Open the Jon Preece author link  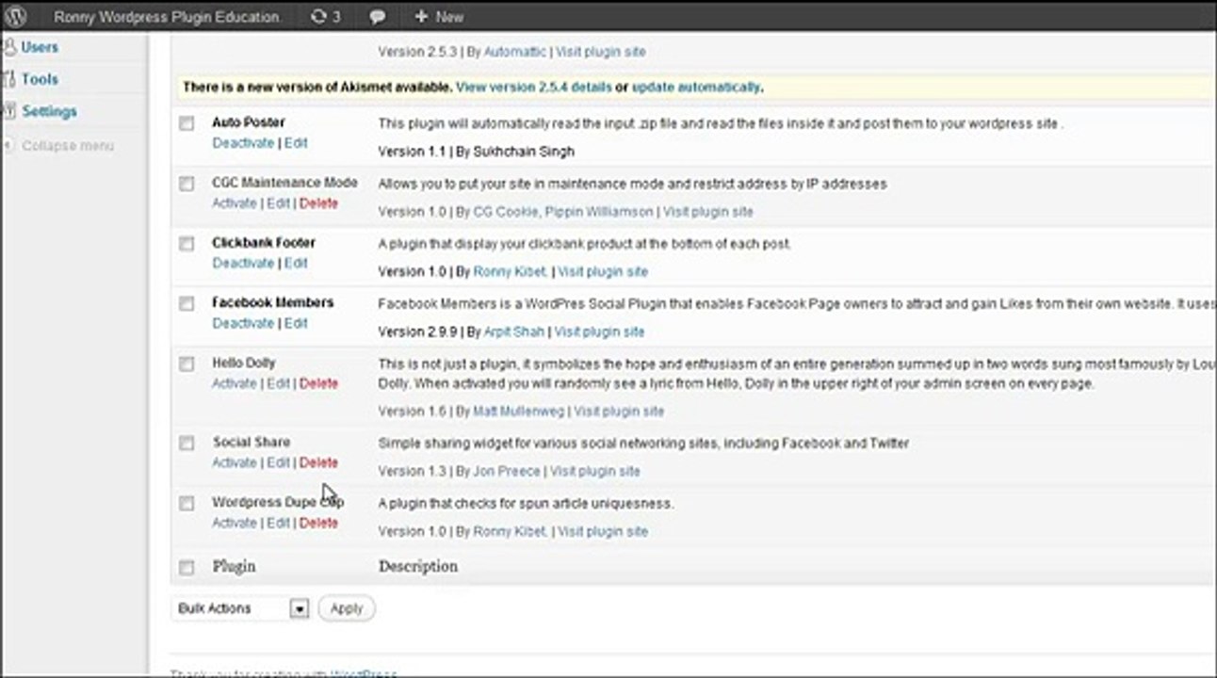tap(507, 471)
